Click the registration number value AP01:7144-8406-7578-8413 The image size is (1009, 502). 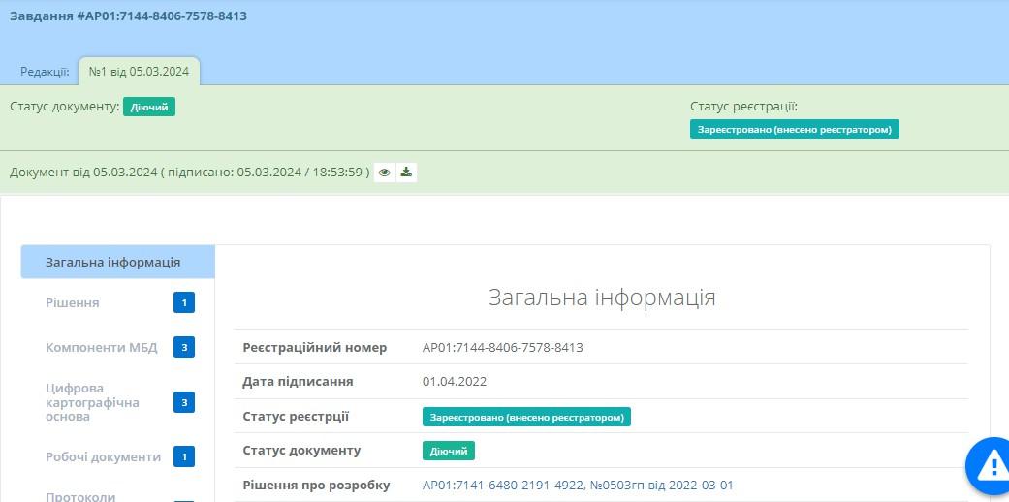point(502,347)
